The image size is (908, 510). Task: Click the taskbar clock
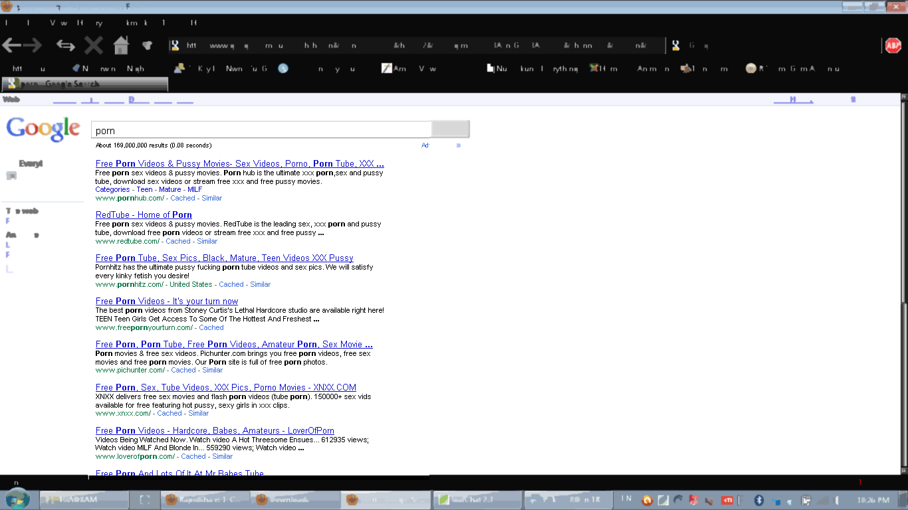pos(873,500)
